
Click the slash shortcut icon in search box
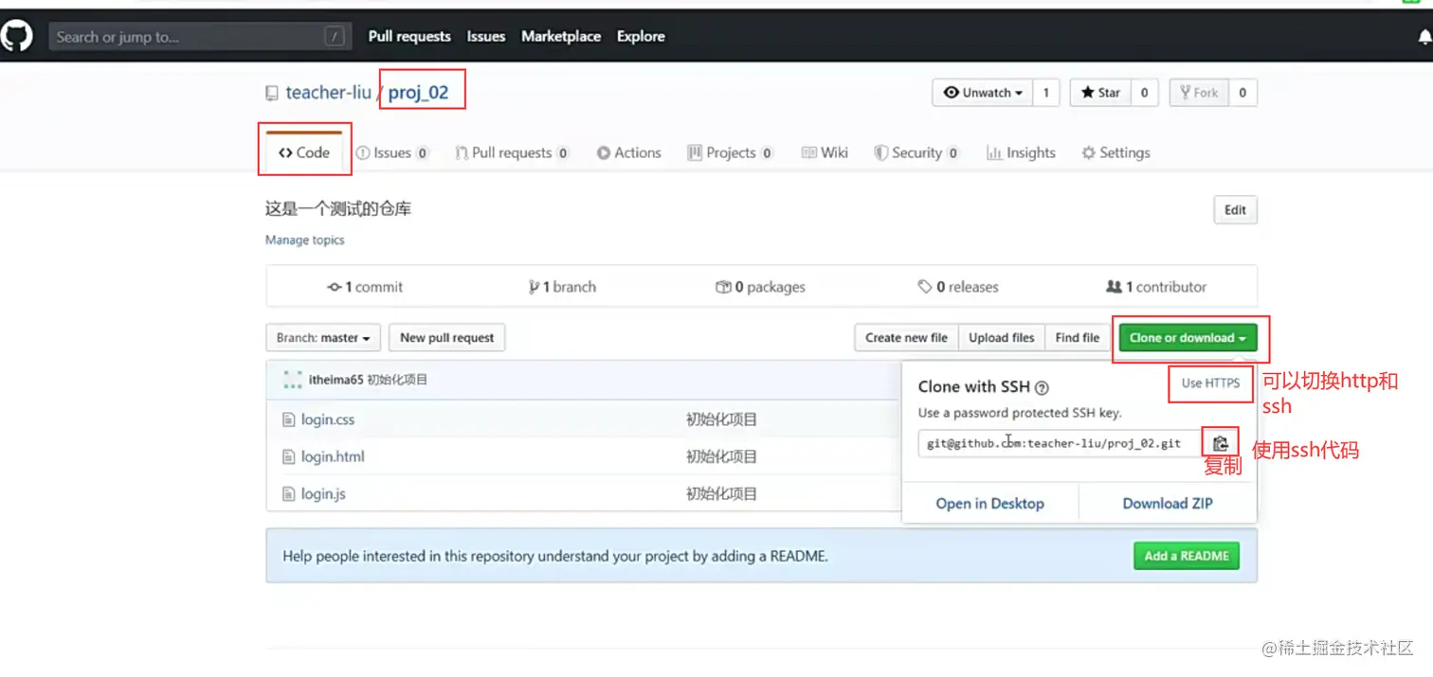[x=335, y=37]
